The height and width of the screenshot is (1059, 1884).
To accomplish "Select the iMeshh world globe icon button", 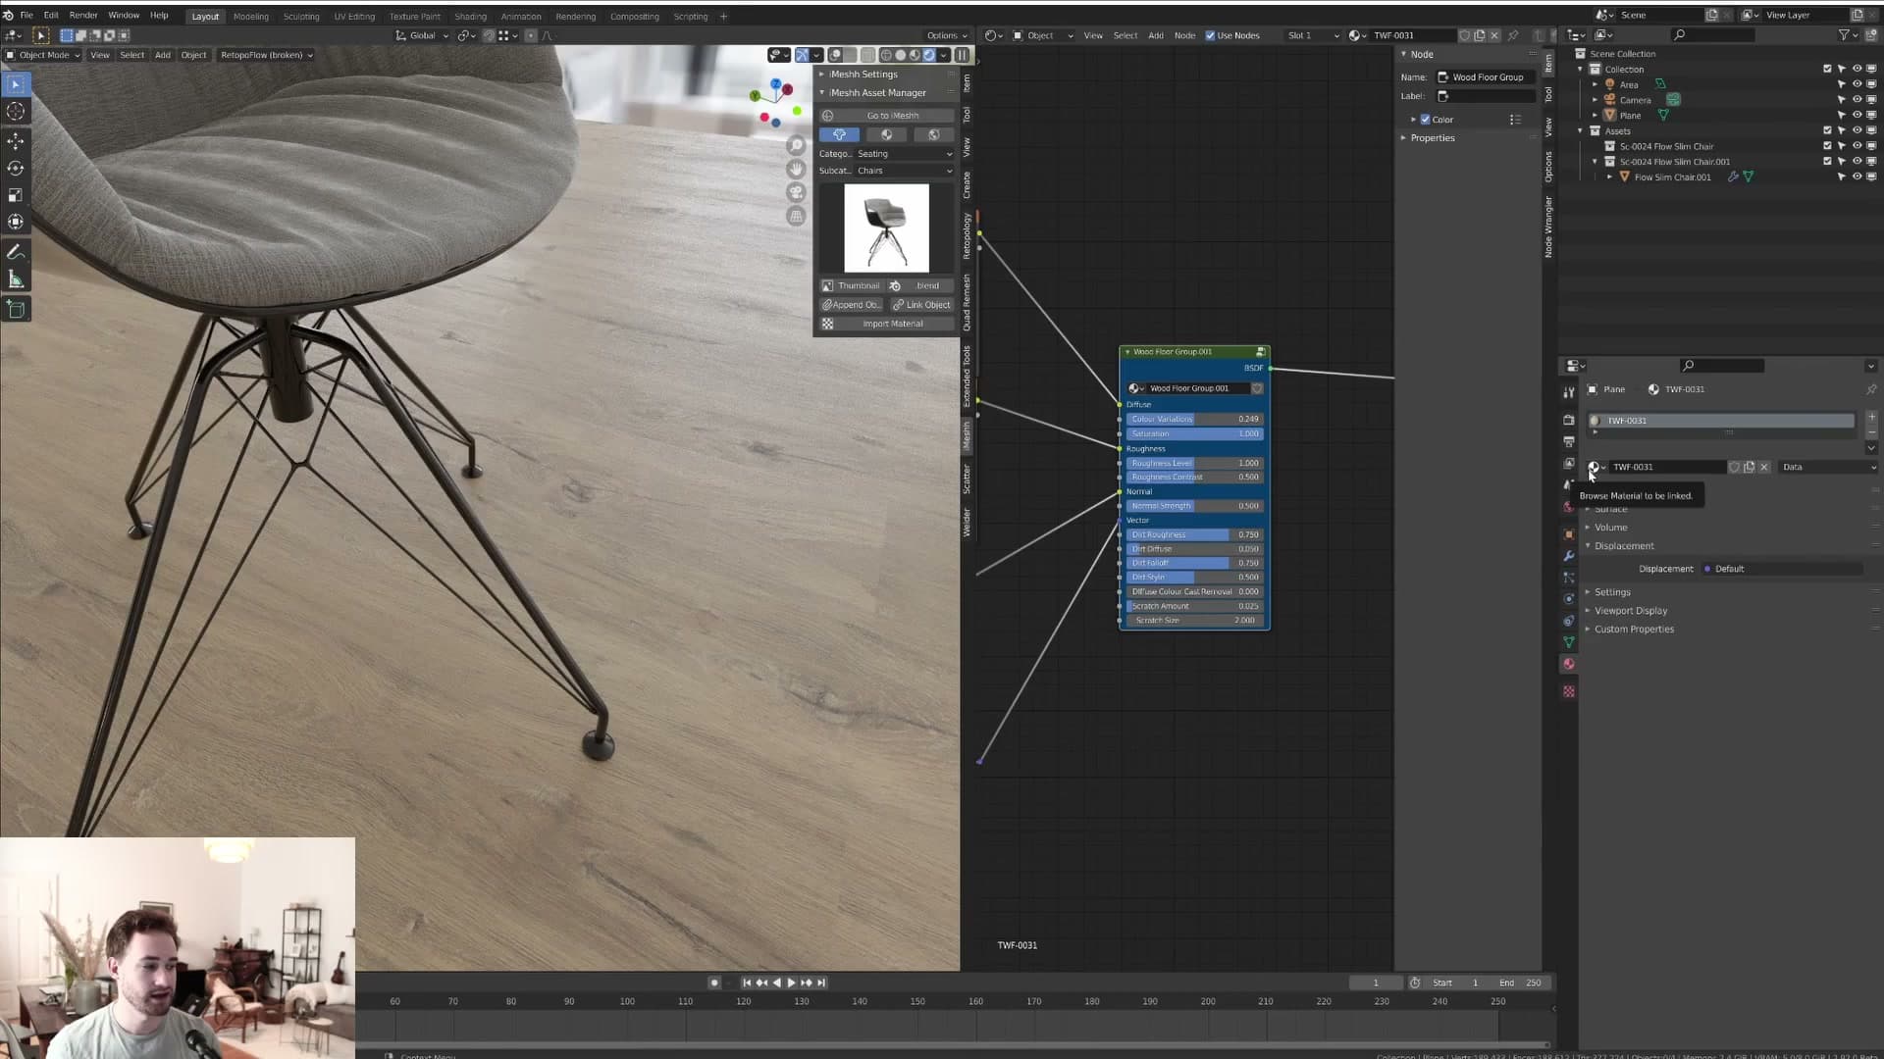I will point(933,134).
